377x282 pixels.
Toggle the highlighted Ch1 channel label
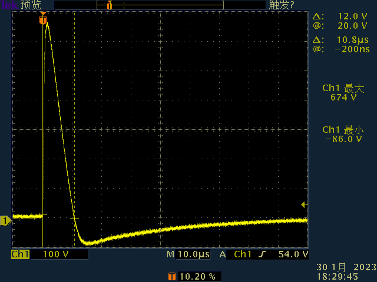[21, 254]
